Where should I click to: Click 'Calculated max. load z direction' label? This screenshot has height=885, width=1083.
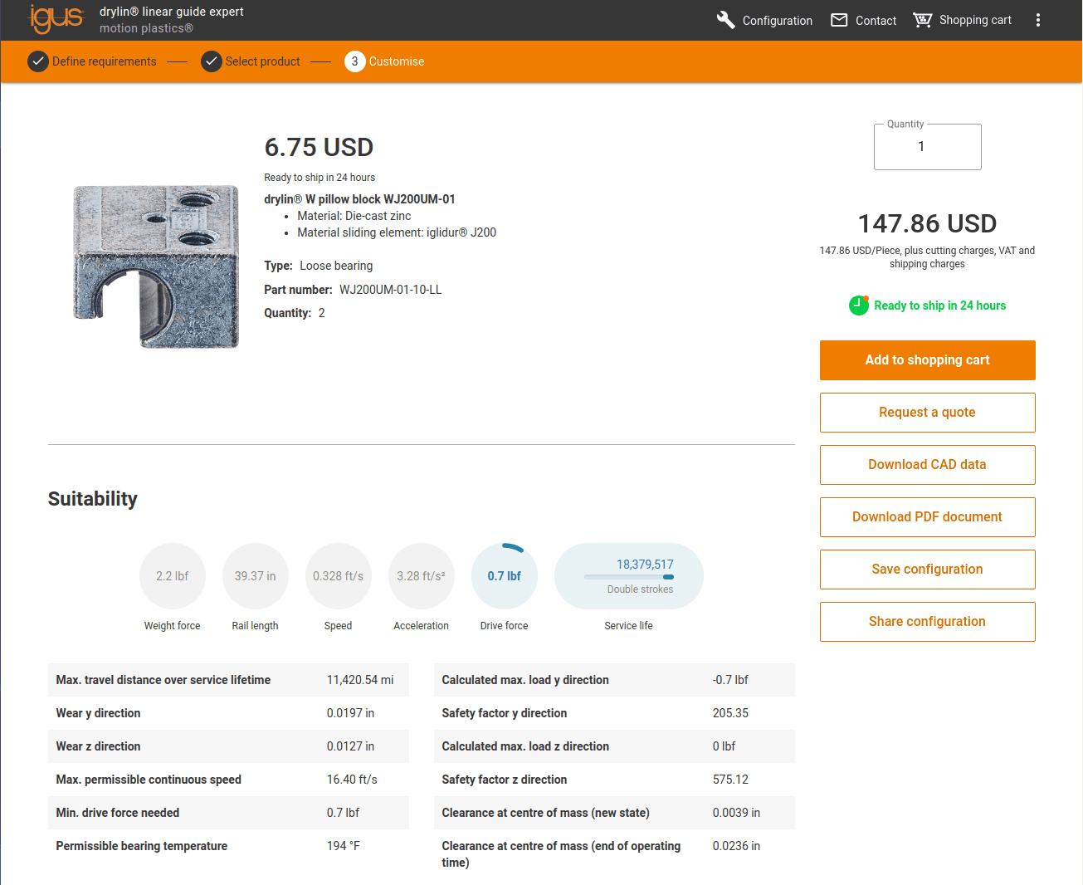click(x=525, y=746)
